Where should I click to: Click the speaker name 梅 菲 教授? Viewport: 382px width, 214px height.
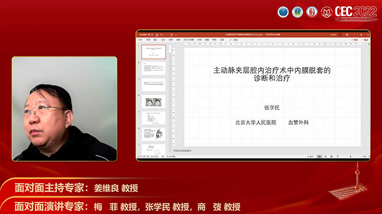[x=115, y=207]
